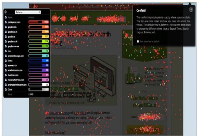Click the Amount column header
Image resolution: width=198 pixels, height=137 pixels.
coord(32,17)
